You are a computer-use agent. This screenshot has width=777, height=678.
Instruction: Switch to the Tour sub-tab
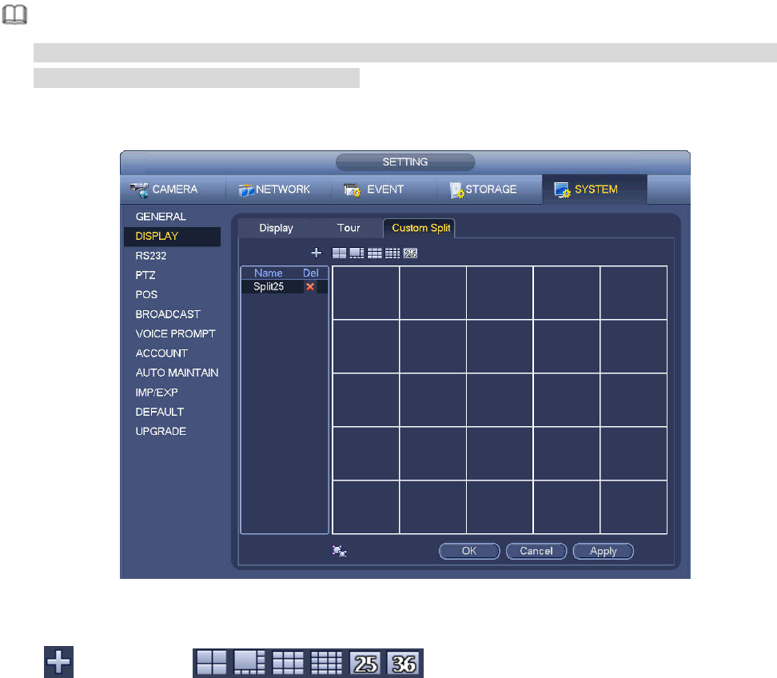tap(349, 228)
